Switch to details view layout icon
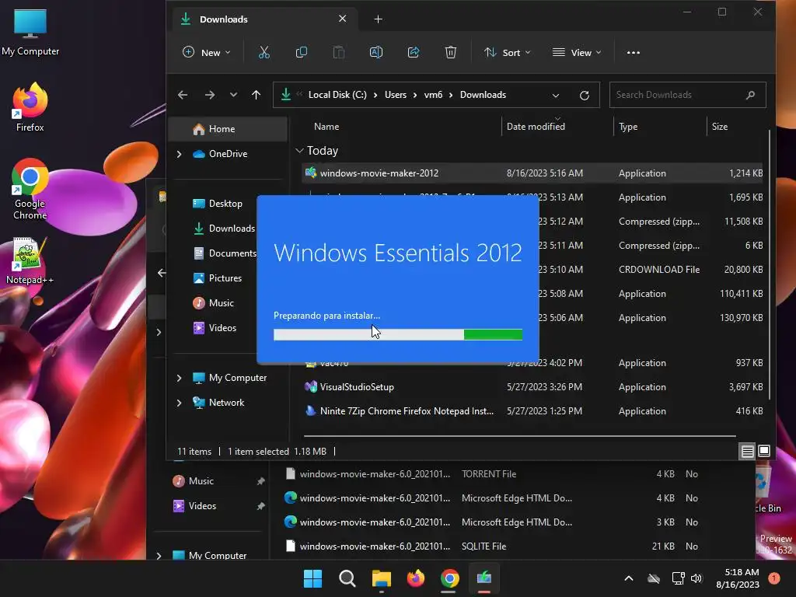The height and width of the screenshot is (597, 796). tap(747, 452)
